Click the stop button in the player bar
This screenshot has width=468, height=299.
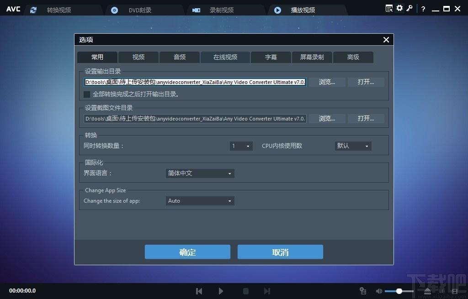tap(245, 291)
